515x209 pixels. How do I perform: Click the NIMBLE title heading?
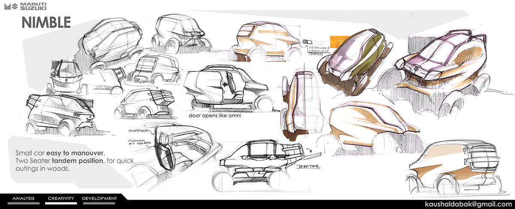[x=46, y=23]
